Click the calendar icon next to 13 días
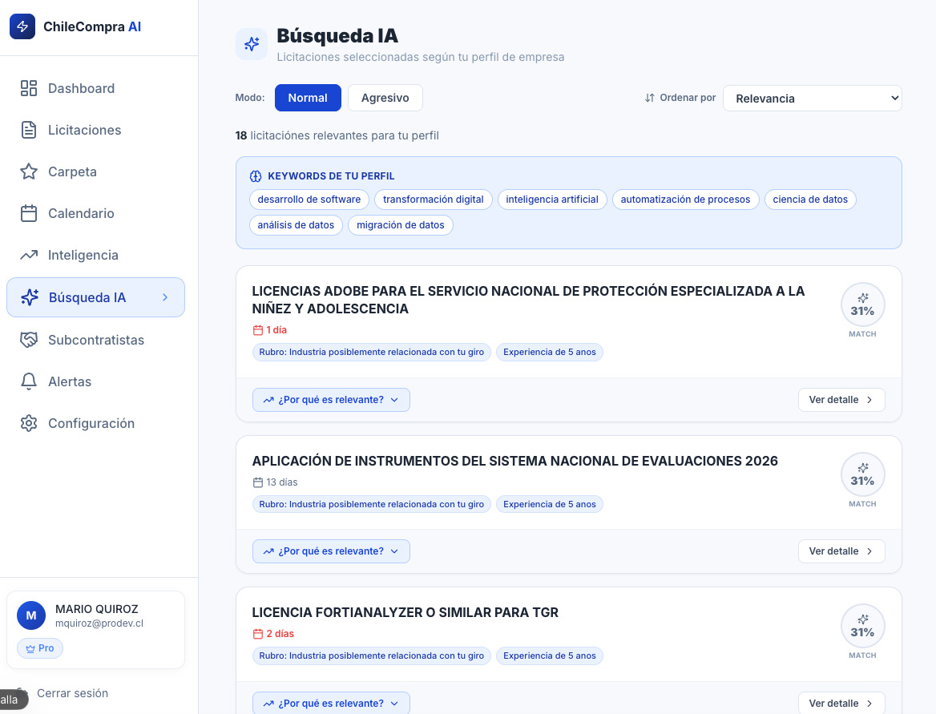Image resolution: width=936 pixels, height=714 pixels. coord(258,482)
